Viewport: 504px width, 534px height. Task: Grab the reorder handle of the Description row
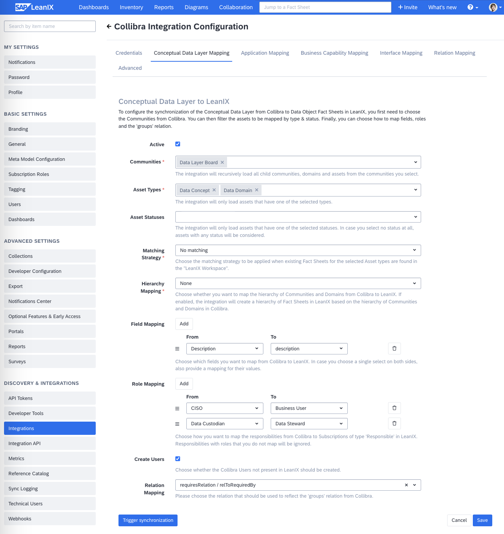(177, 349)
